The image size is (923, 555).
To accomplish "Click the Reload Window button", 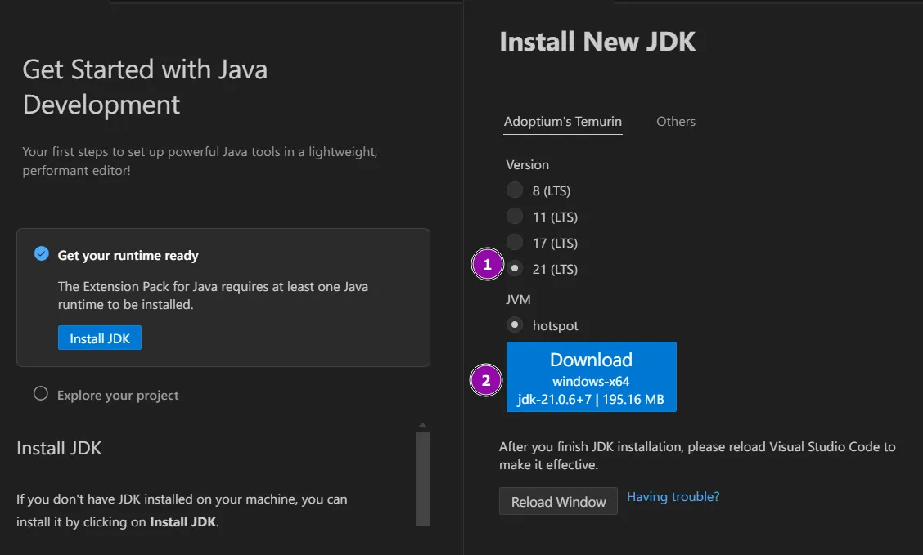I will pyautogui.click(x=558, y=502).
